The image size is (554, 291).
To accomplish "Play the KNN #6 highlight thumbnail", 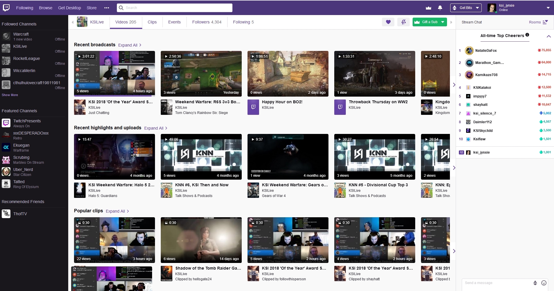I will pos(201,157).
